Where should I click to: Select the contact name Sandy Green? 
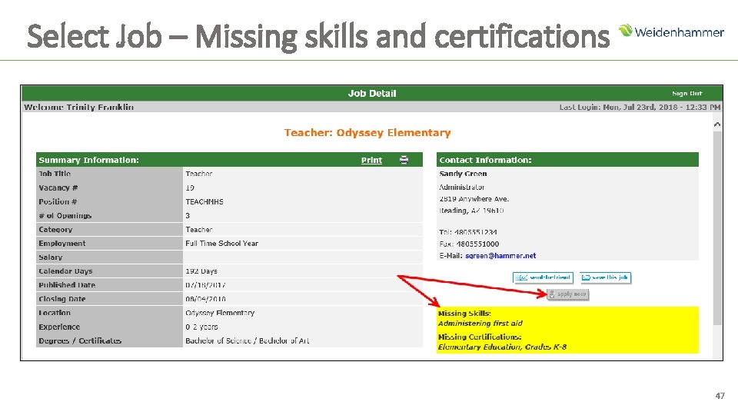tap(463, 174)
